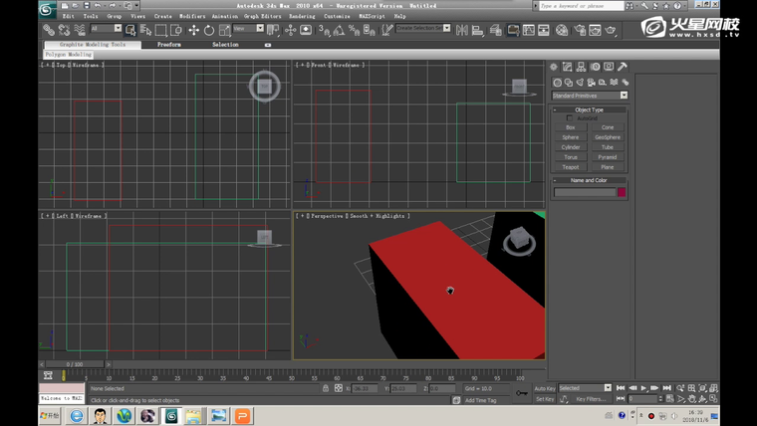Collapse the Object Type rollout
This screenshot has width=757, height=426.
589,109
